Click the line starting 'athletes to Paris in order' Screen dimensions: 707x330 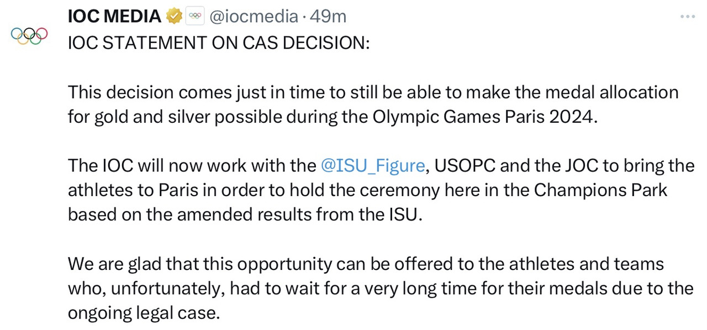(368, 190)
